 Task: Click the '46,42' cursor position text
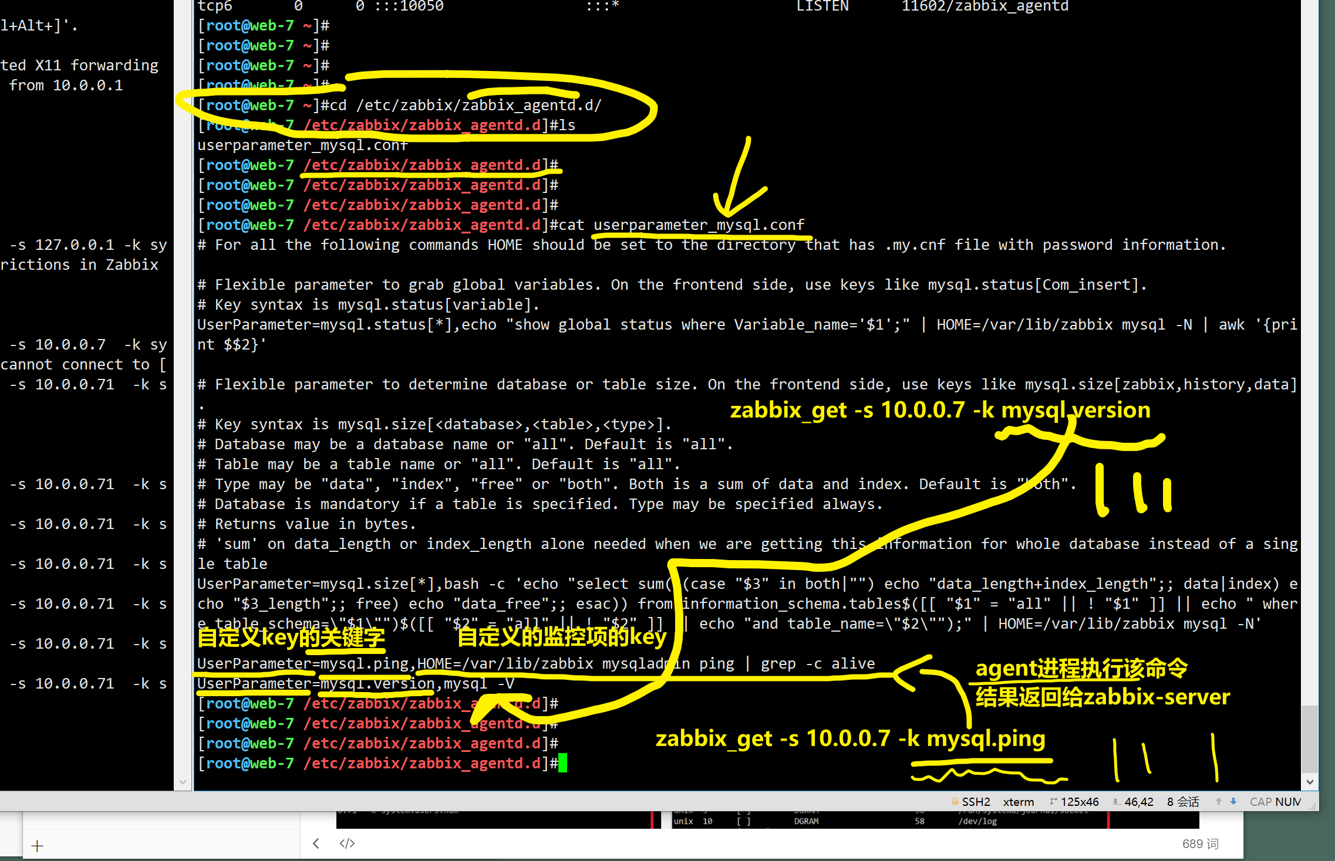pyautogui.click(x=1139, y=802)
